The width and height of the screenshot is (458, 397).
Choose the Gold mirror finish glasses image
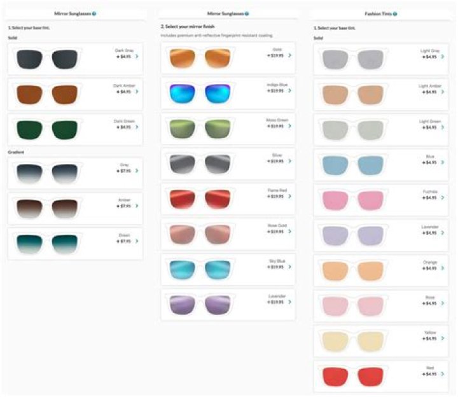point(200,58)
